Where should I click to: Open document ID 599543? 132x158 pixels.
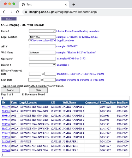pyautogui.click(x=6, y=116)
